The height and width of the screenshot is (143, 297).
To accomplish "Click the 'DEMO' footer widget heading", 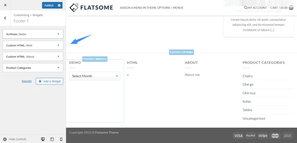I will pyautogui.click(x=75, y=62).
